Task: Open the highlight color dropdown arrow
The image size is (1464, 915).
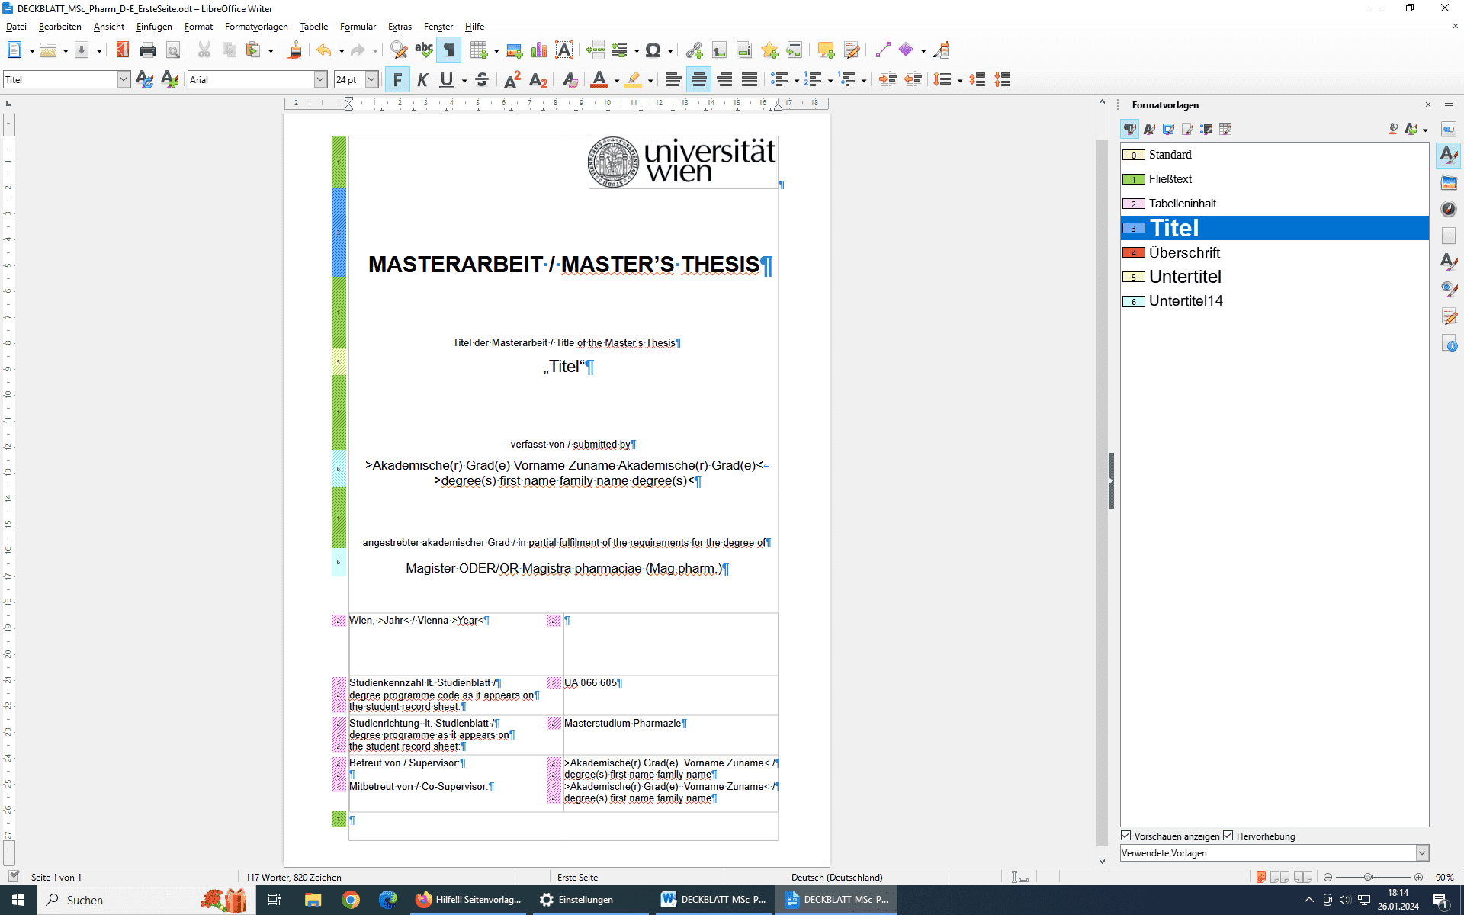Action: (650, 80)
